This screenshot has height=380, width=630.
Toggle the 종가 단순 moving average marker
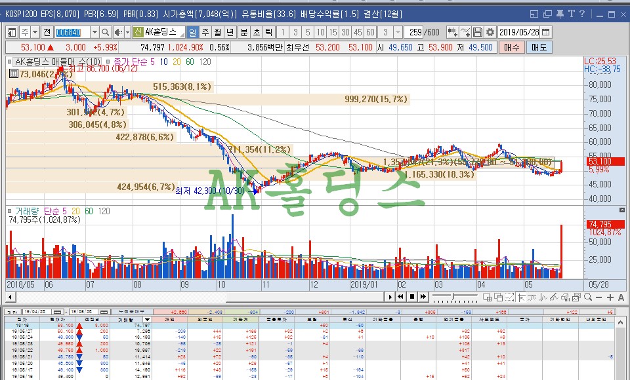[108, 62]
